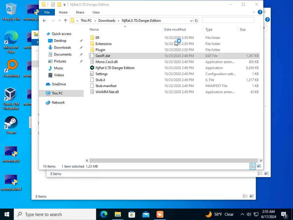
Task: Go up one folder level arrow
Action: [66, 21]
